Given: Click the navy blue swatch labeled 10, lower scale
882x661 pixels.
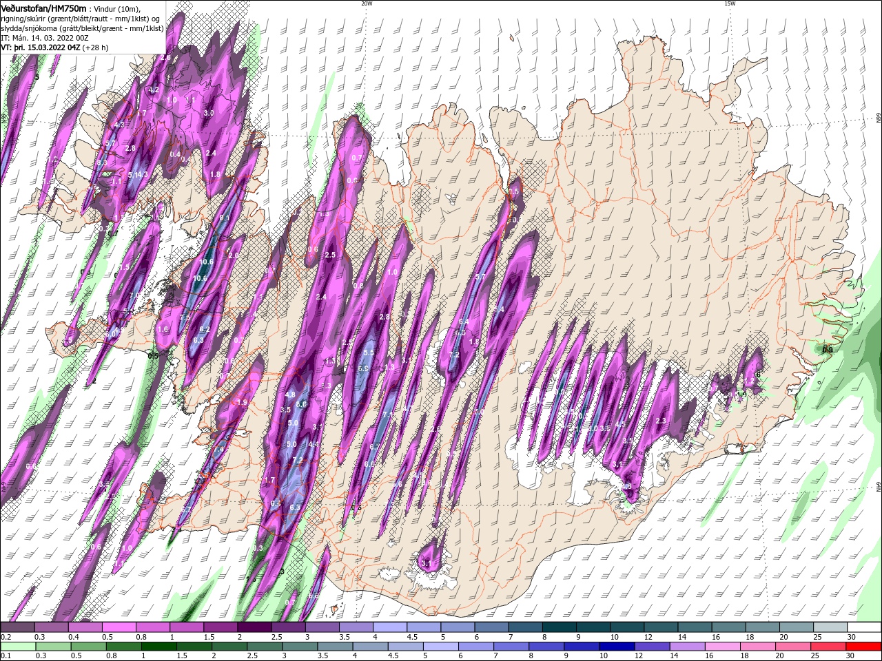Looking at the screenshot, I should (617, 647).
